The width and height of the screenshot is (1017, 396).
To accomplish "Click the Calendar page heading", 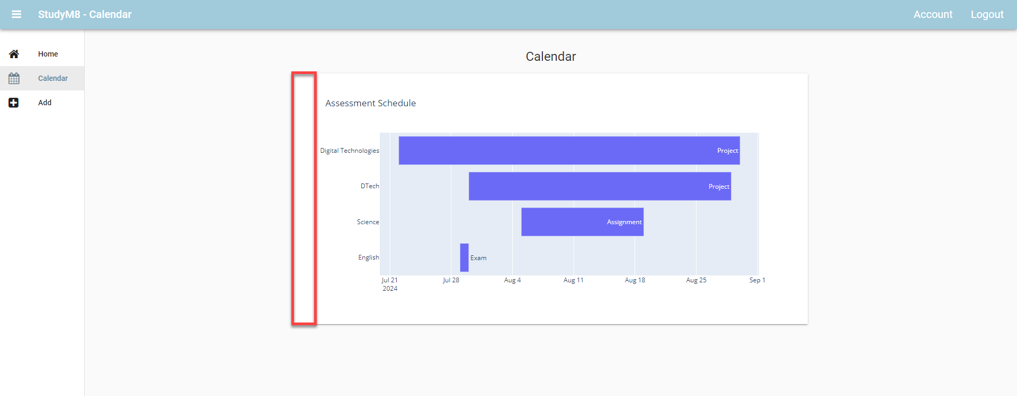I will [x=551, y=57].
